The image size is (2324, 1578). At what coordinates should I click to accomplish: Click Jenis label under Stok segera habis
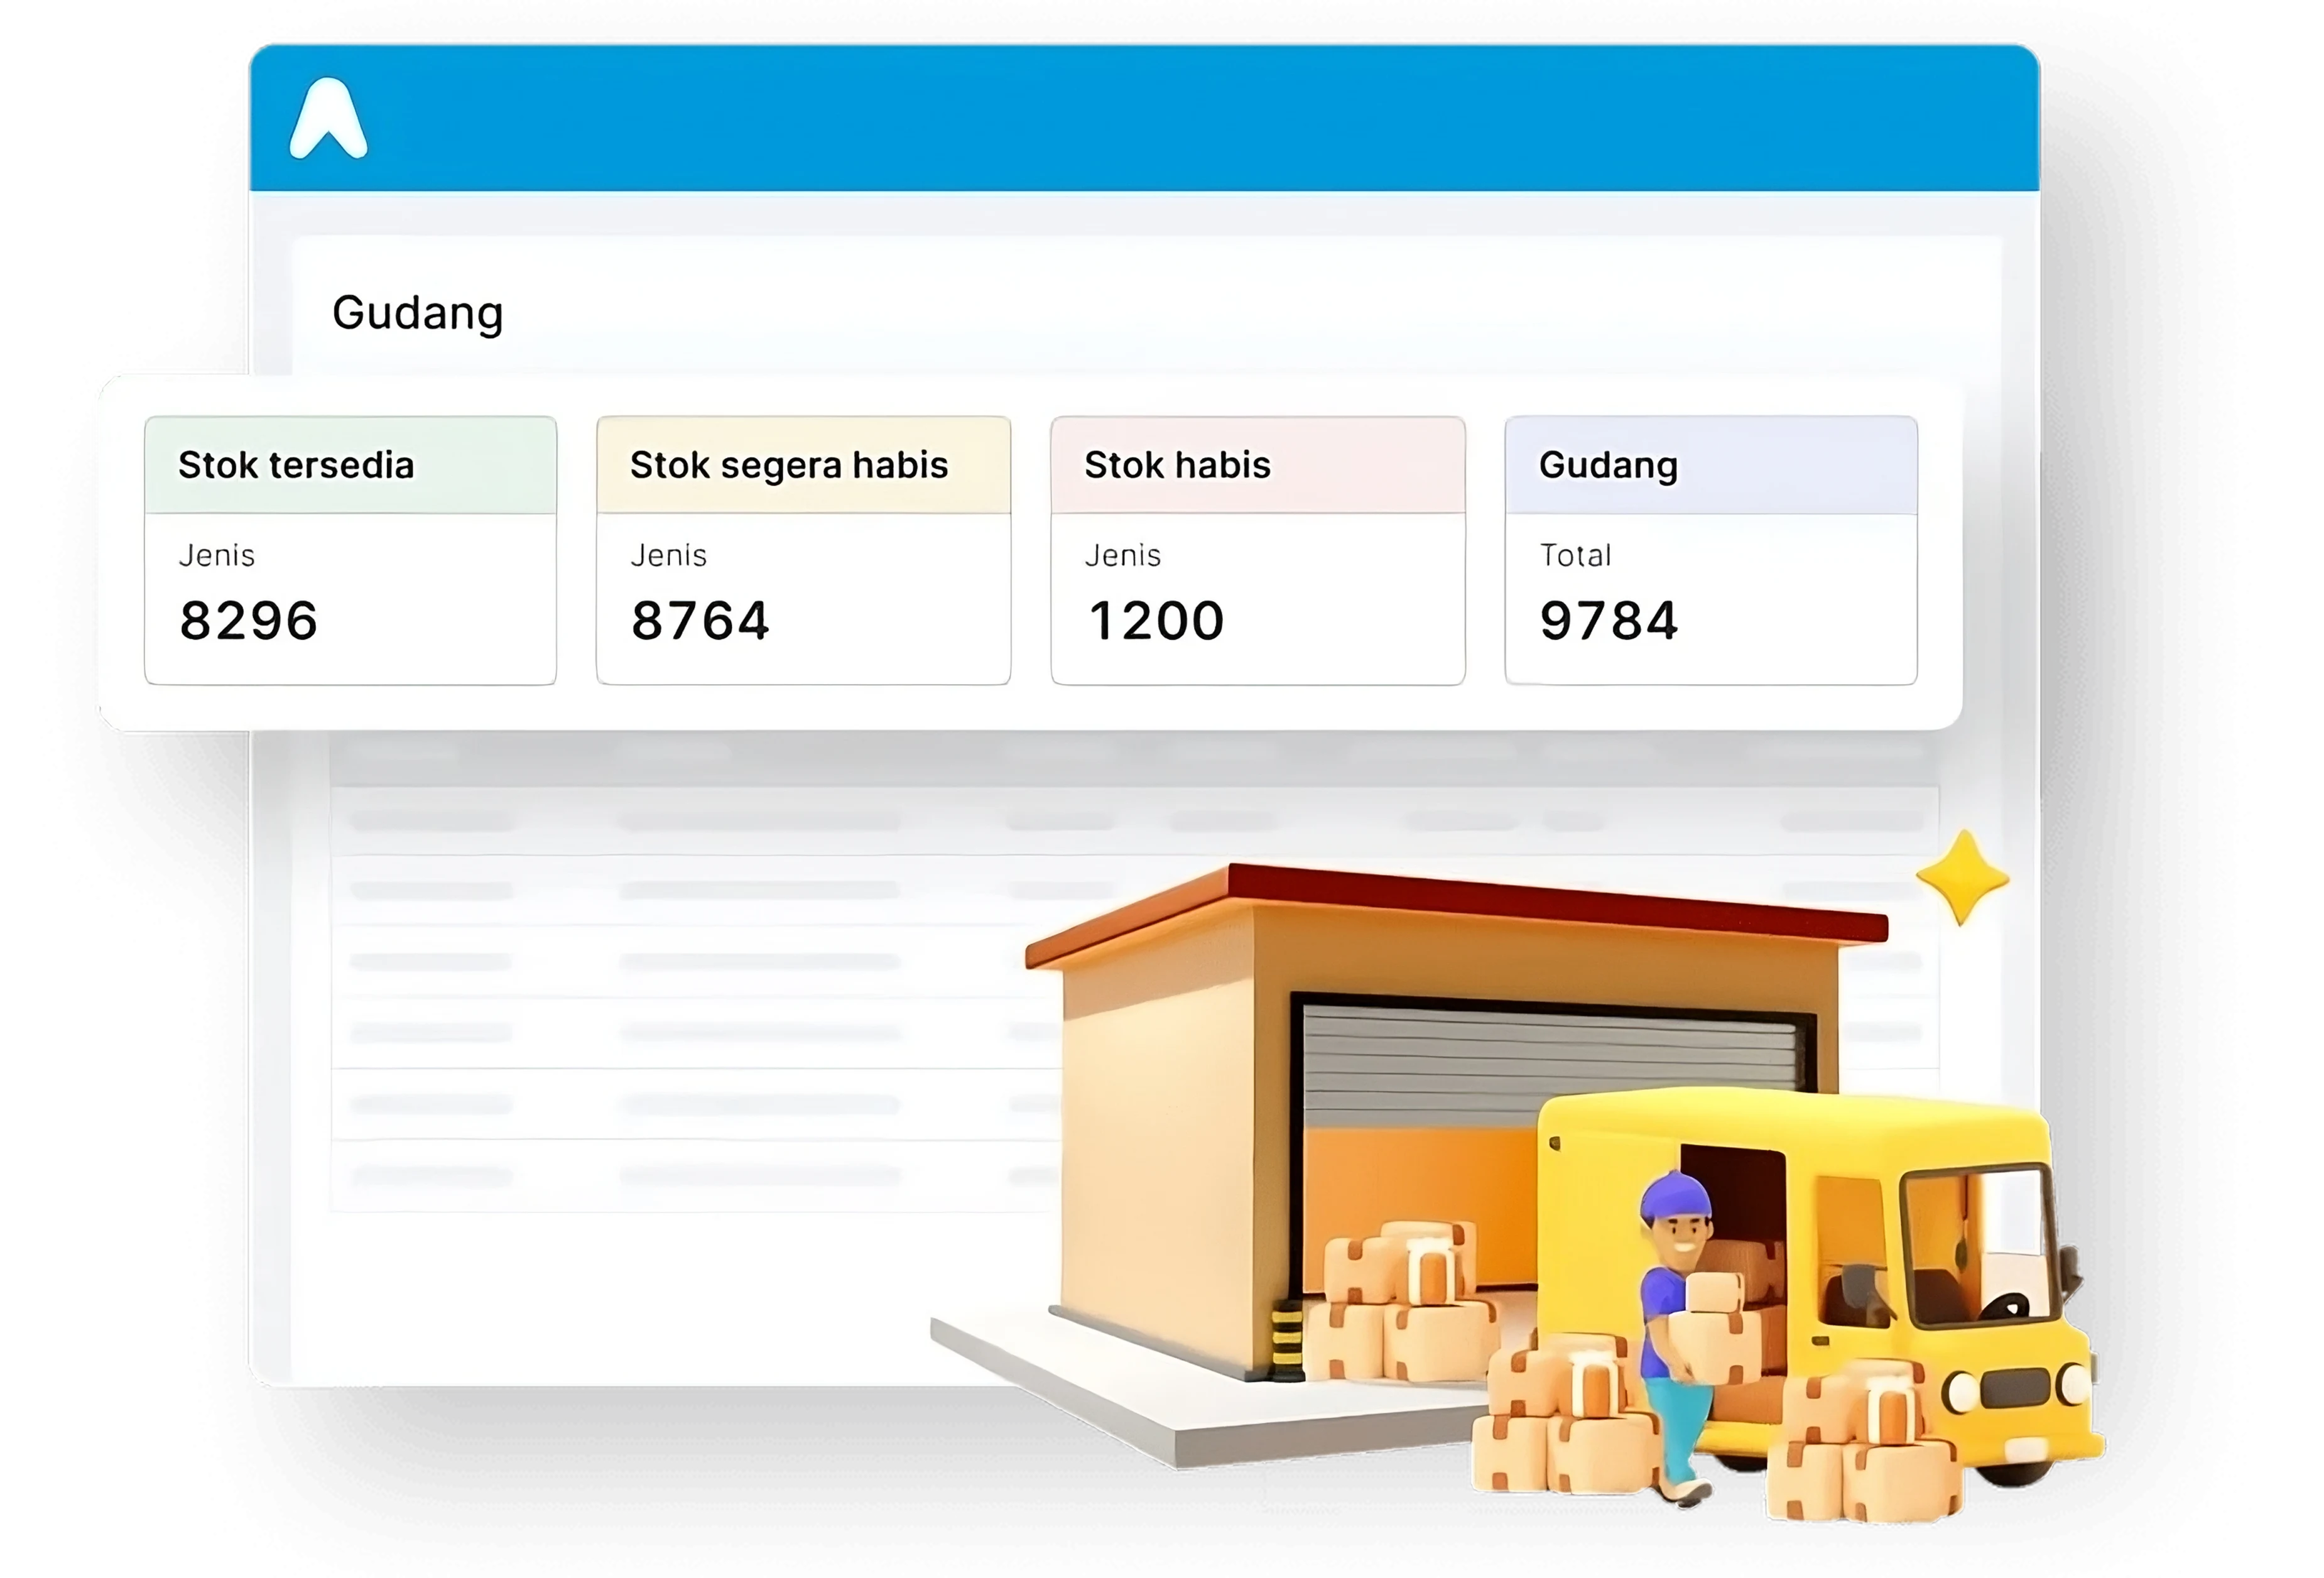669,555
